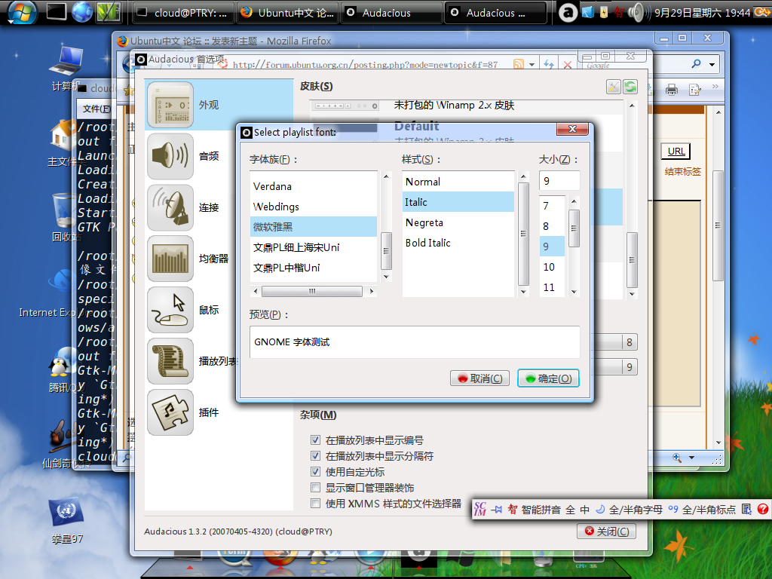This screenshot has height=579, width=772.
Task: Open the 外观 (Appearance) preferences category
Action: (x=219, y=105)
